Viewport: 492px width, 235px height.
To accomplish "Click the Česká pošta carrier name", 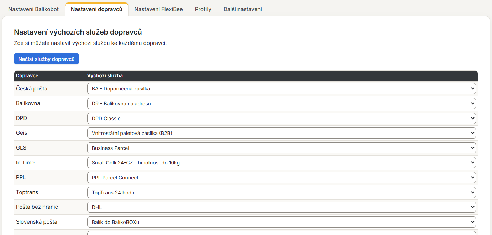I will [32, 89].
